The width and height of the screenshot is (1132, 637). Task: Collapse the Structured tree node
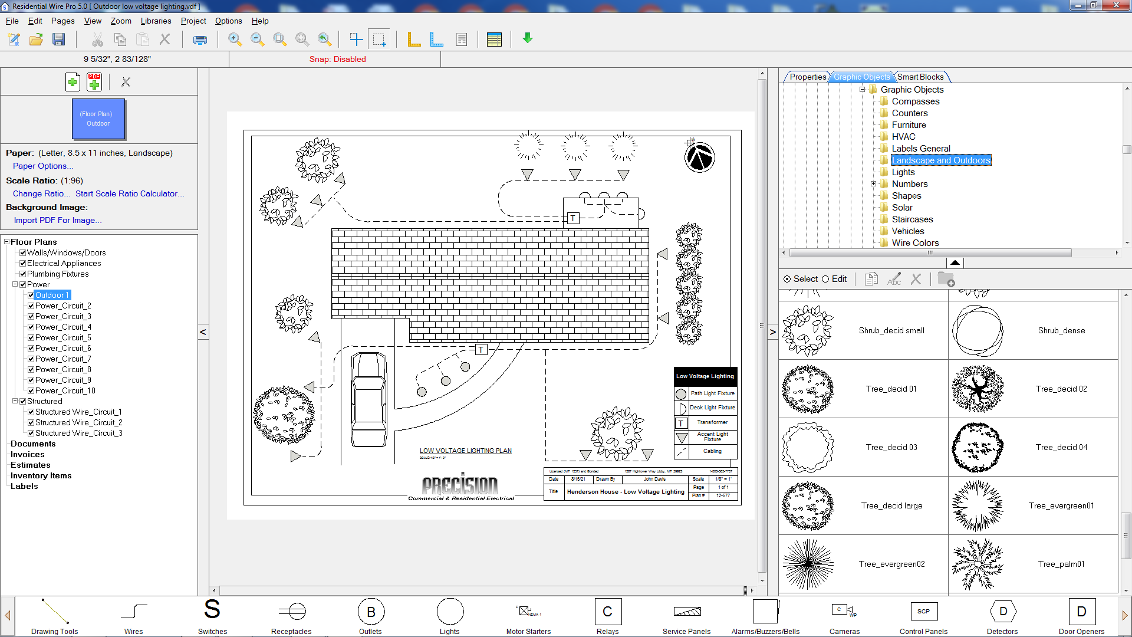pyautogui.click(x=15, y=401)
